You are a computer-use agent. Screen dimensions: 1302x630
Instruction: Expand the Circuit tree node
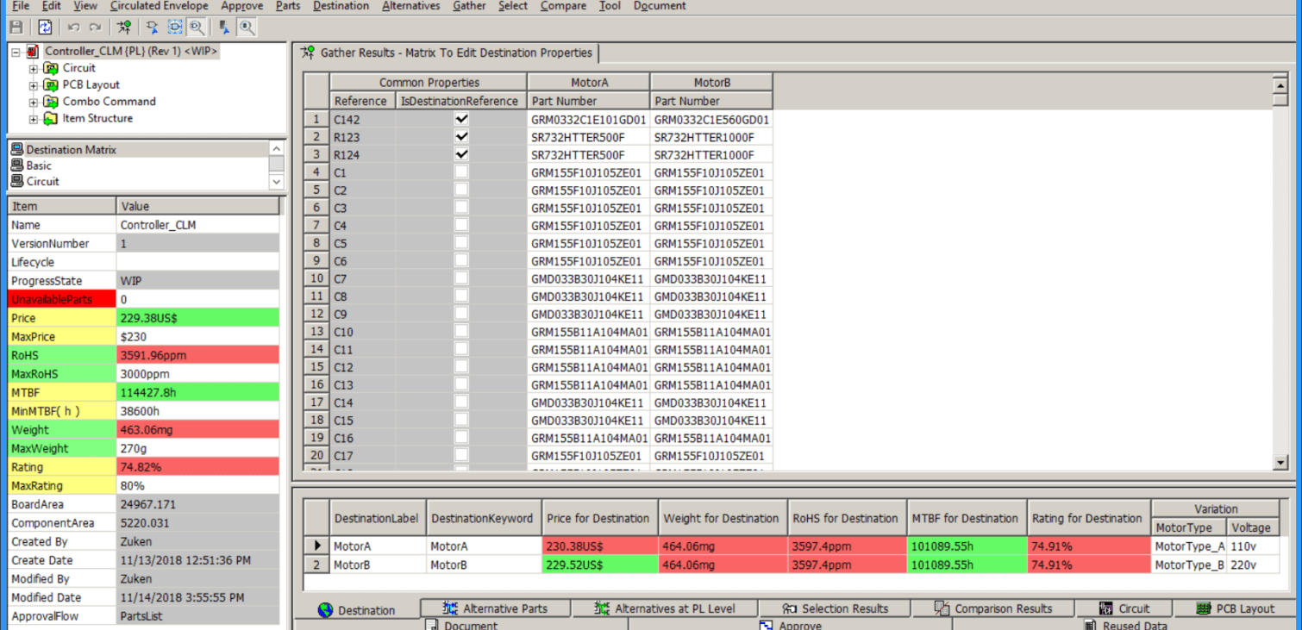33,67
